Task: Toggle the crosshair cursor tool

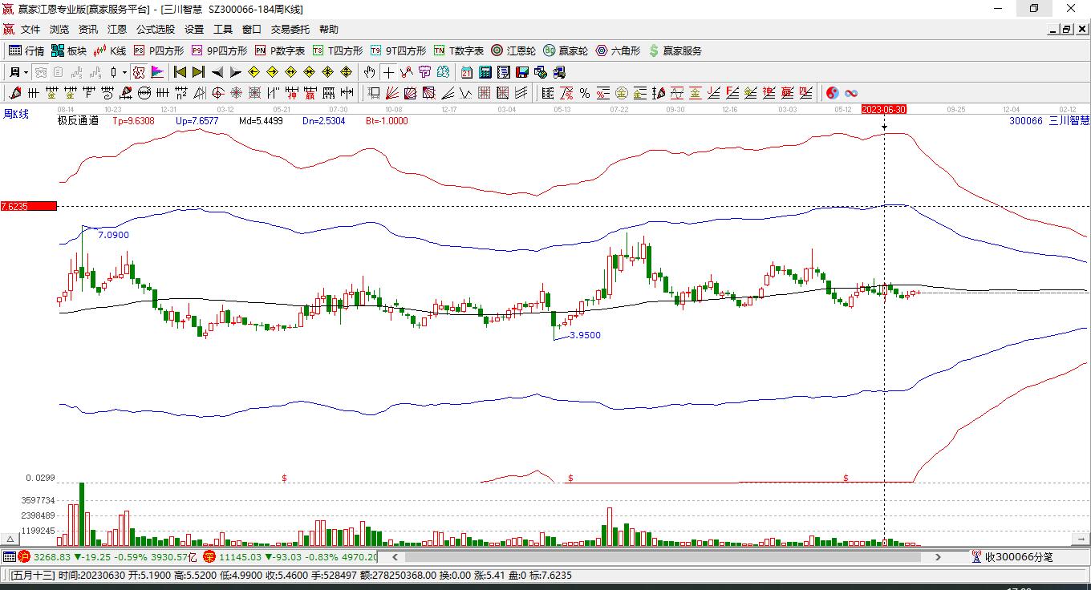Action: (x=388, y=72)
